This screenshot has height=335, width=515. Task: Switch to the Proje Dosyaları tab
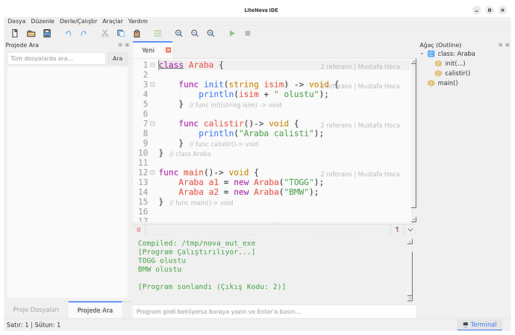(x=34, y=310)
